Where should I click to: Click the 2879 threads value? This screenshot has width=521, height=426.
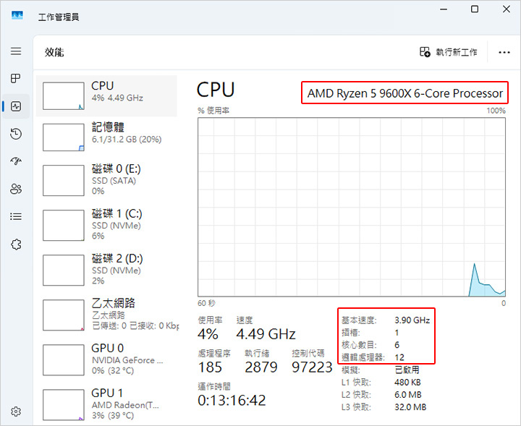[x=261, y=367]
